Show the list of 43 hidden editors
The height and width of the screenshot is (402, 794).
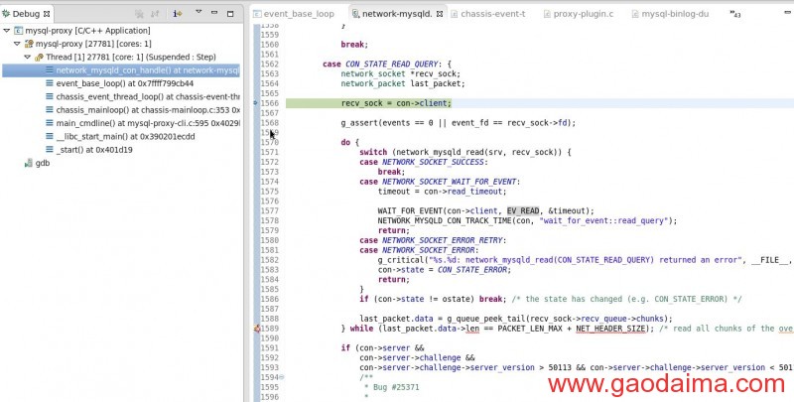[x=735, y=14]
